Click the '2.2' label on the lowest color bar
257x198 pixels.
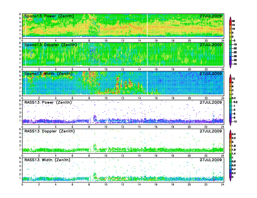pos(234,138)
